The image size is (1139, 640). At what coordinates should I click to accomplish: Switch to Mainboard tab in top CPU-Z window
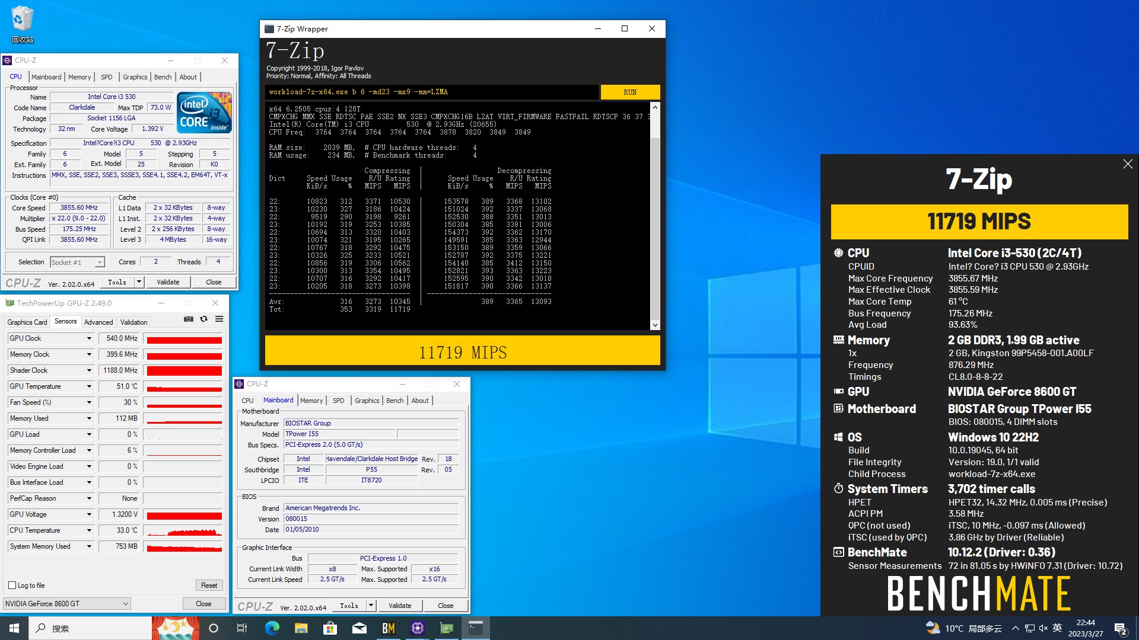point(46,77)
